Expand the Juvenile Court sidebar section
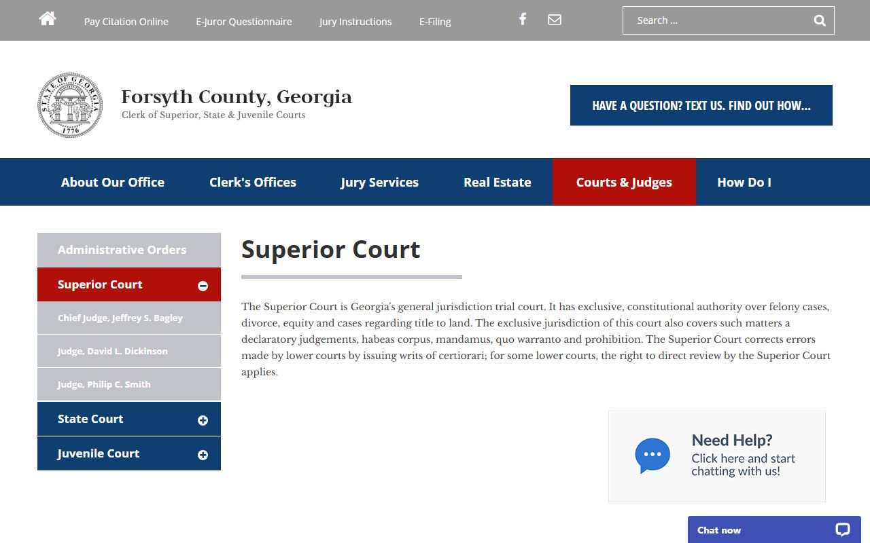The width and height of the screenshot is (870, 543). pos(203,455)
